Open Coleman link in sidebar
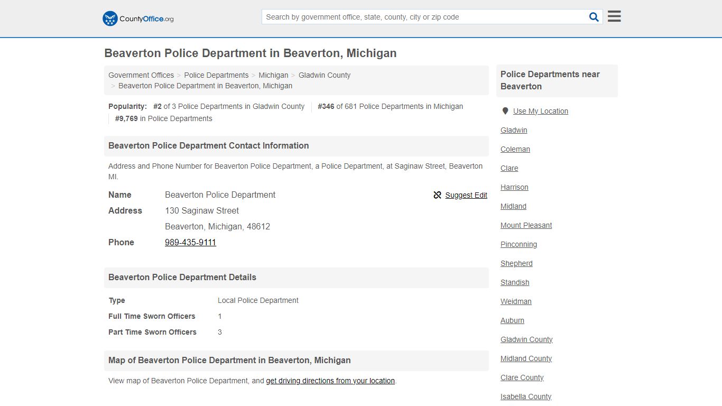722x406 pixels. (x=515, y=149)
